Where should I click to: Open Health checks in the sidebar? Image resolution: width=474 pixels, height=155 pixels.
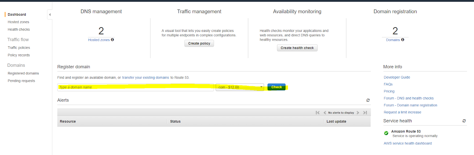tap(19, 30)
